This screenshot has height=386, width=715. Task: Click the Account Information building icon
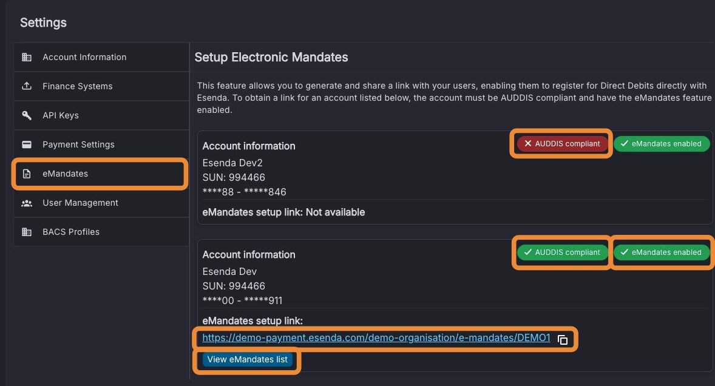click(x=27, y=57)
